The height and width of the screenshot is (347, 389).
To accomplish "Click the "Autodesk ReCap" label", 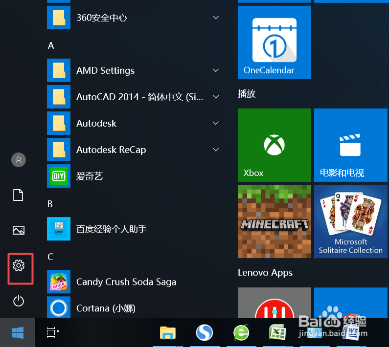I will click(x=111, y=150).
